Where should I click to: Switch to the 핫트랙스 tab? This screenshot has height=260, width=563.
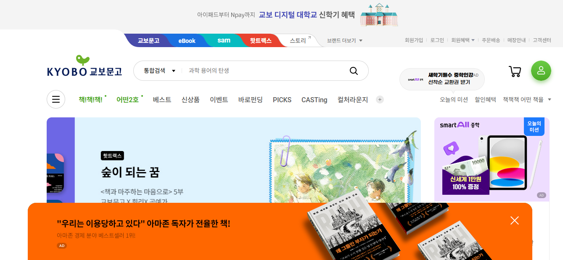click(261, 41)
